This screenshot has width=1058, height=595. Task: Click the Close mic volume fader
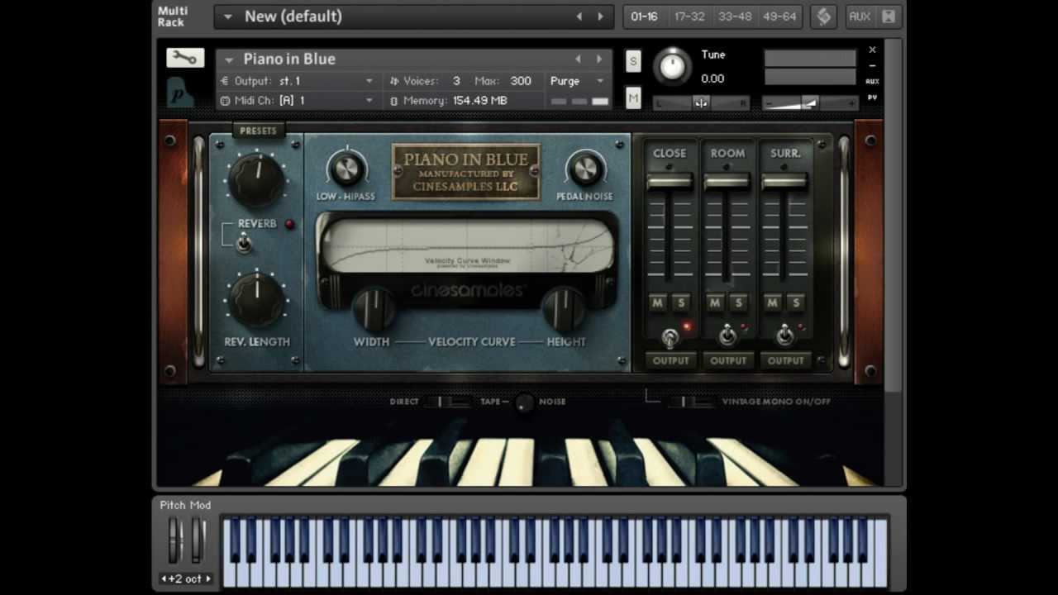pyautogui.click(x=670, y=181)
